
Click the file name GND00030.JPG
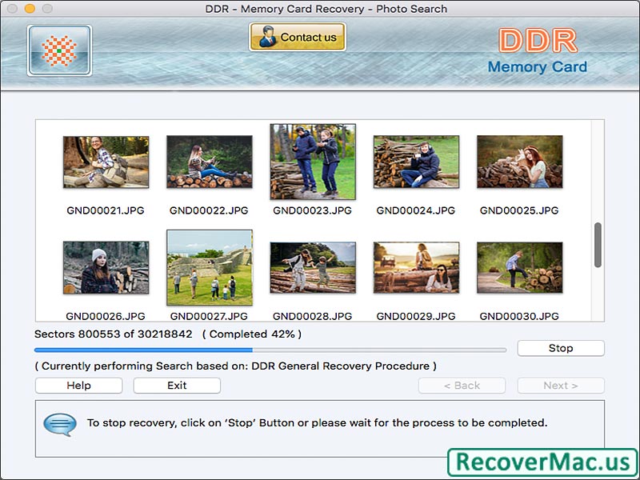click(x=519, y=316)
